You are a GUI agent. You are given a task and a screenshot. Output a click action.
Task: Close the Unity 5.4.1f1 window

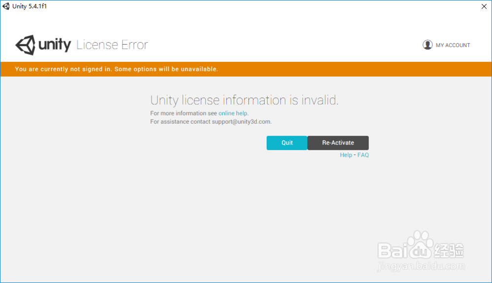pos(484,6)
